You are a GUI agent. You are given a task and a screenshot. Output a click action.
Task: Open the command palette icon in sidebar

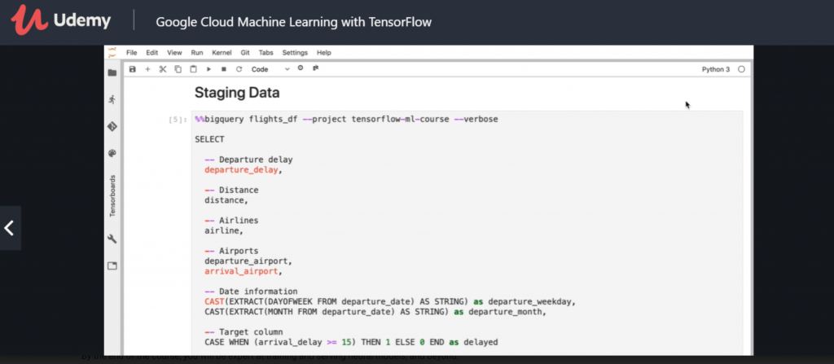point(112,153)
